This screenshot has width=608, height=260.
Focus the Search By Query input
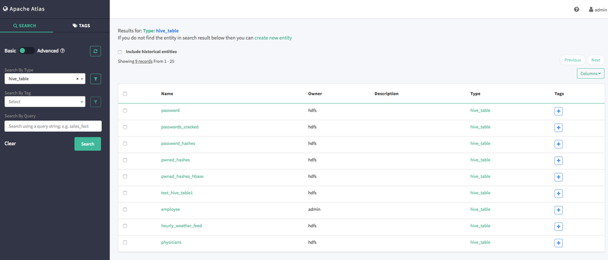click(53, 126)
